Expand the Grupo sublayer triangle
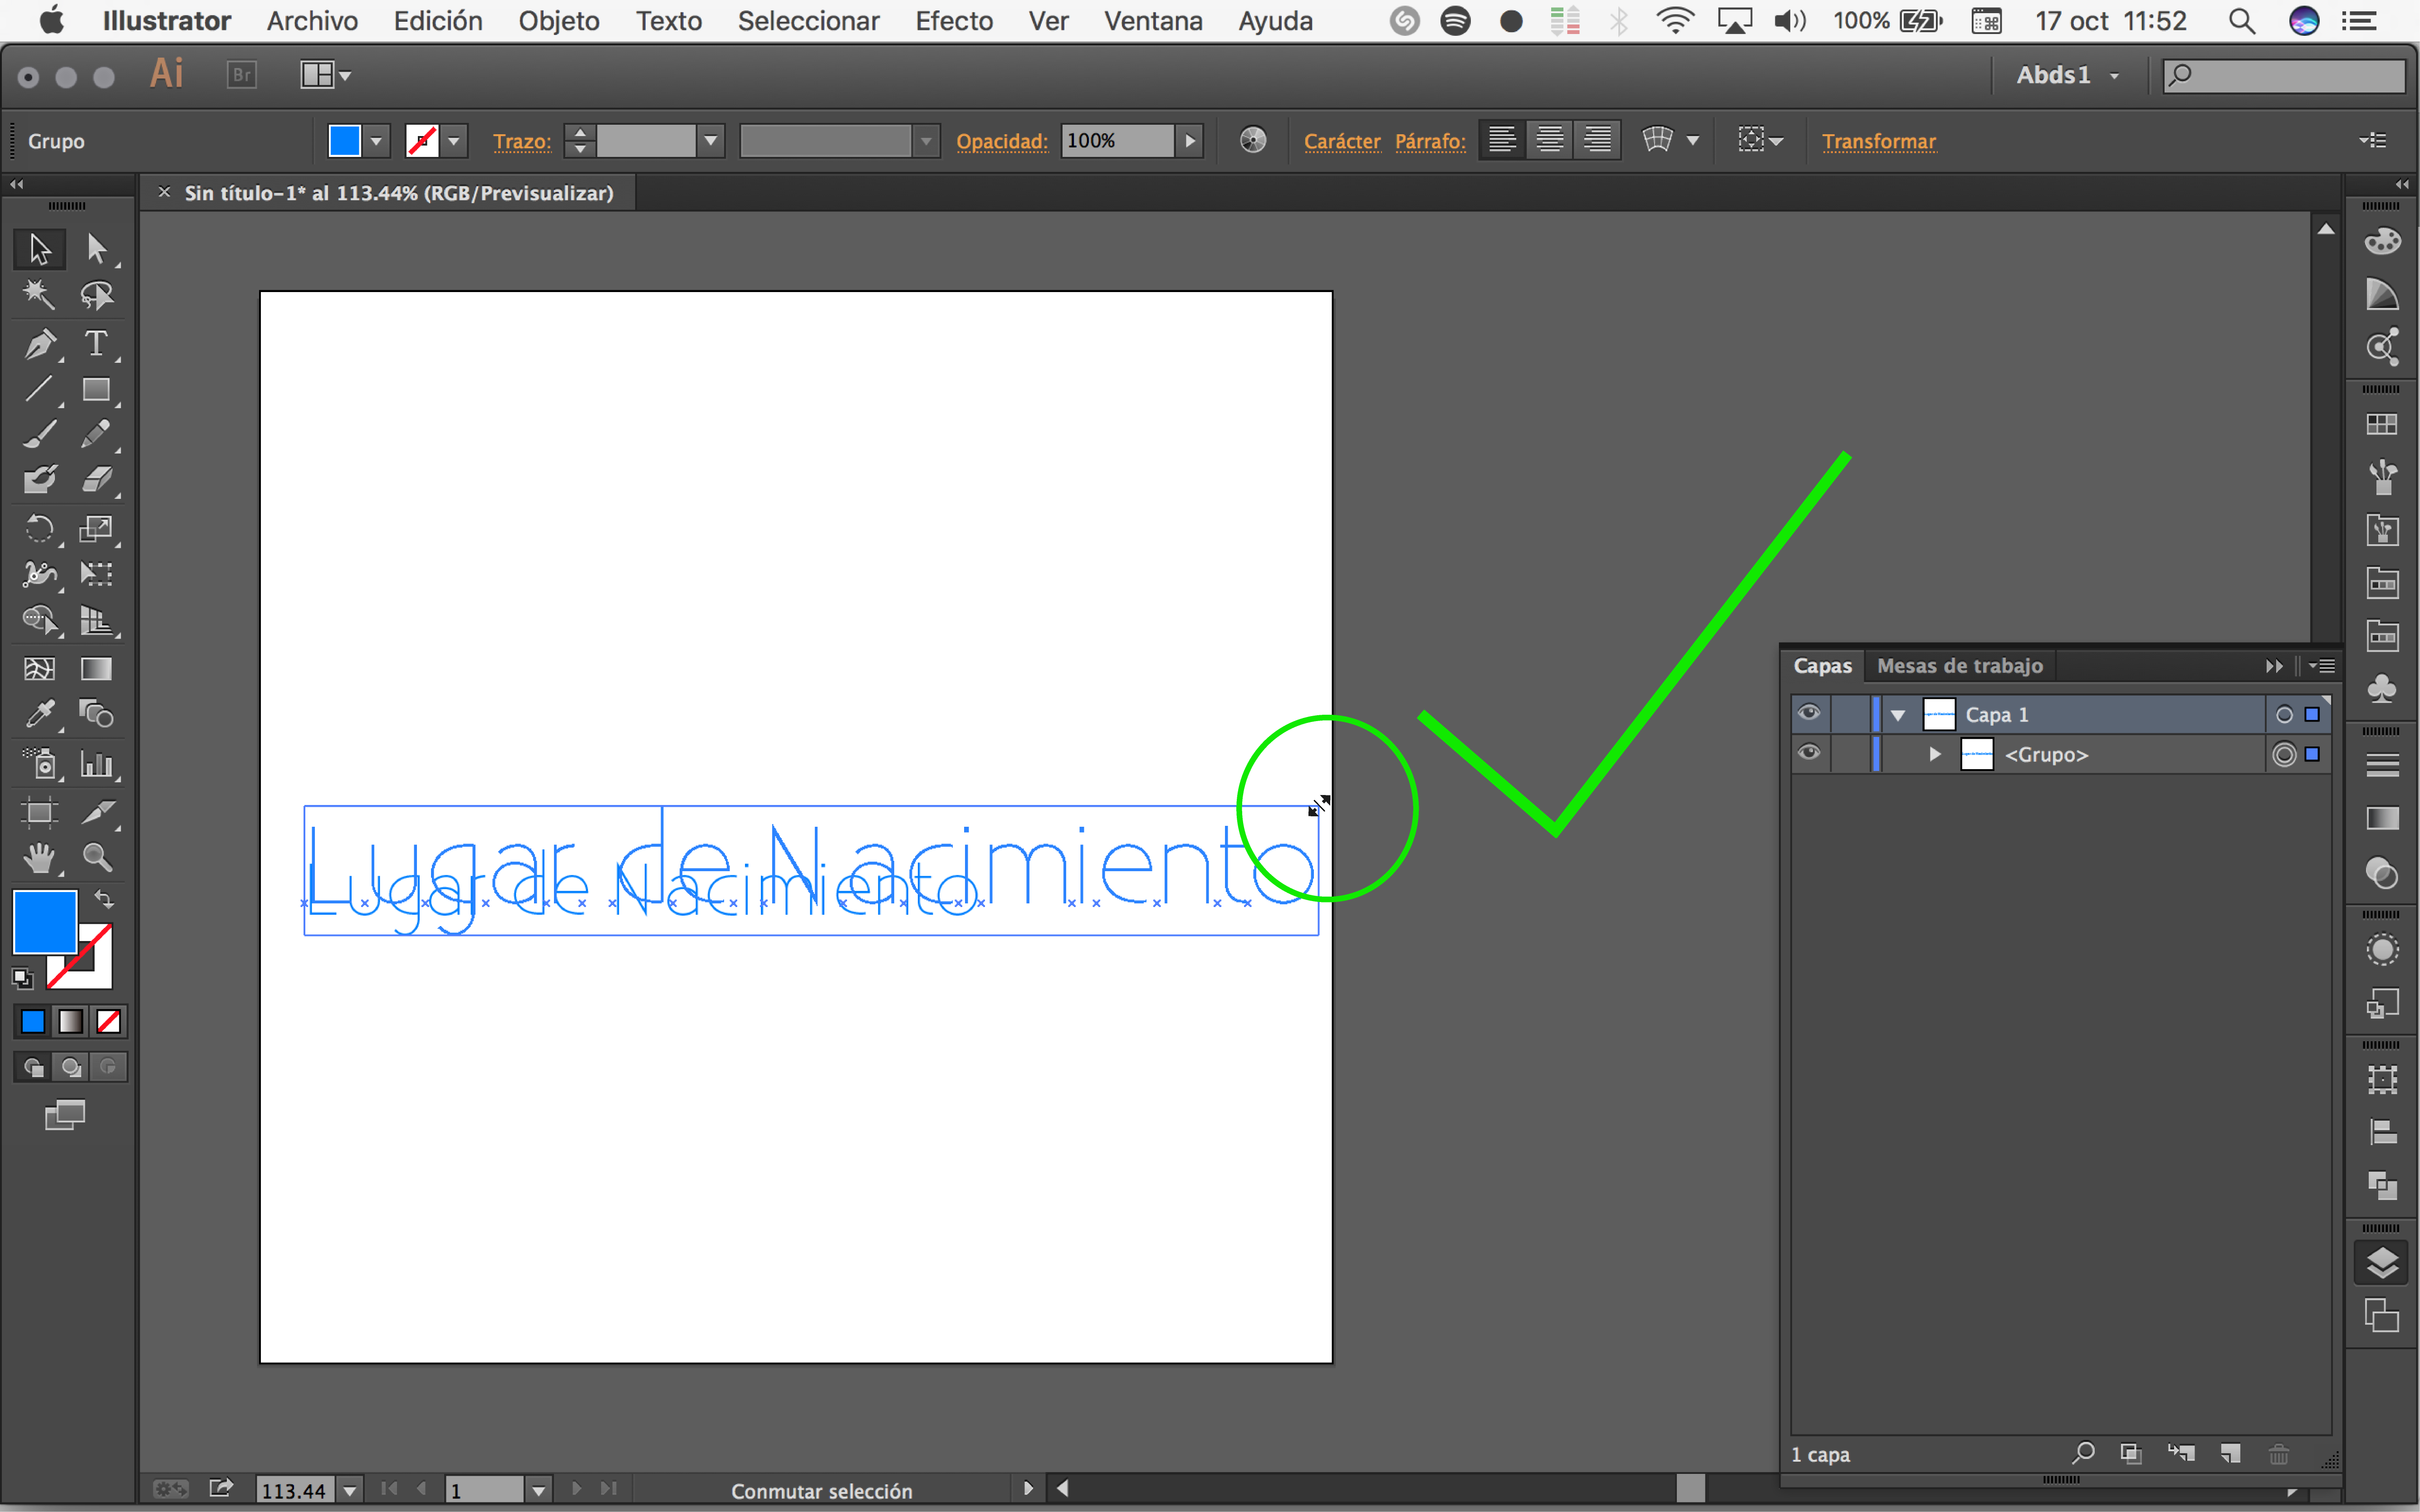The width and height of the screenshot is (2420, 1512). click(x=1935, y=754)
